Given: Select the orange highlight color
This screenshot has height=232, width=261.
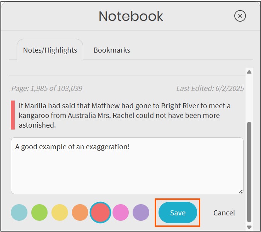Looking at the screenshot, I should pos(80,213).
